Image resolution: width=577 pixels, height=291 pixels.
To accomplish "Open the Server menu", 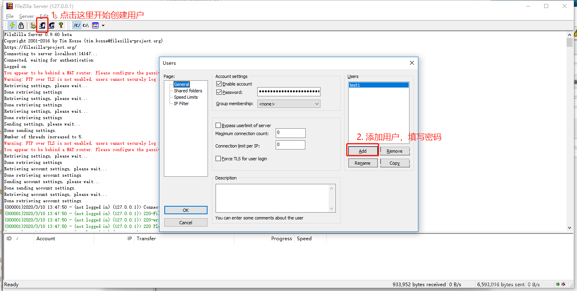I will pos(26,16).
